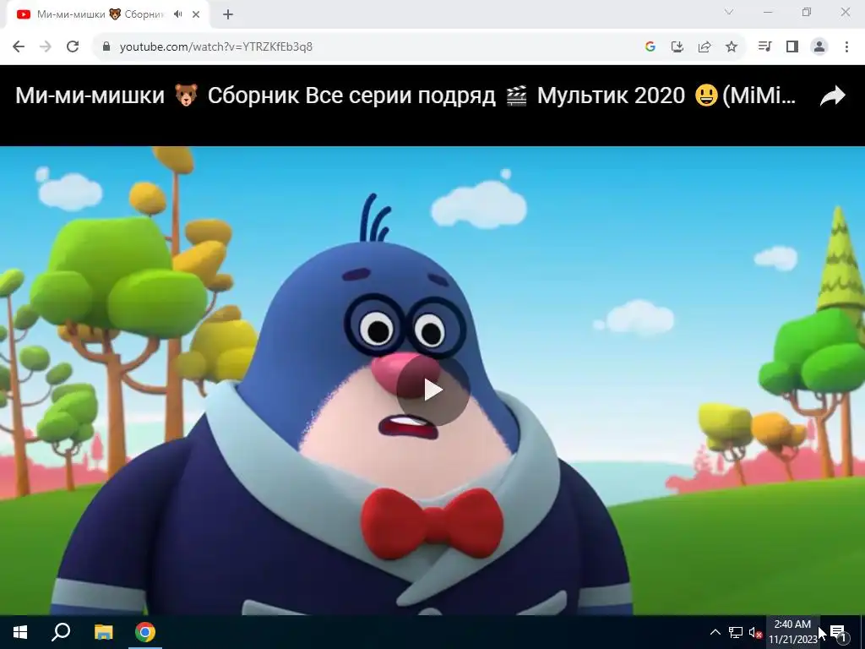
Task: Open Windows taskbar search
Action: [x=61, y=632]
